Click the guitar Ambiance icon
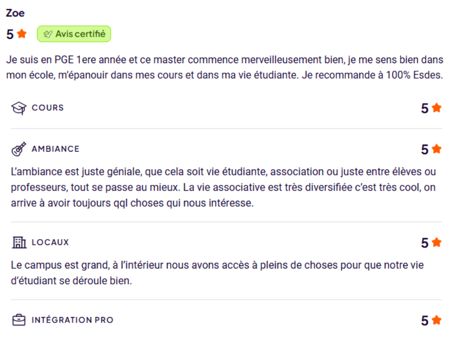Screen dimensions: 453x339 coord(18,149)
